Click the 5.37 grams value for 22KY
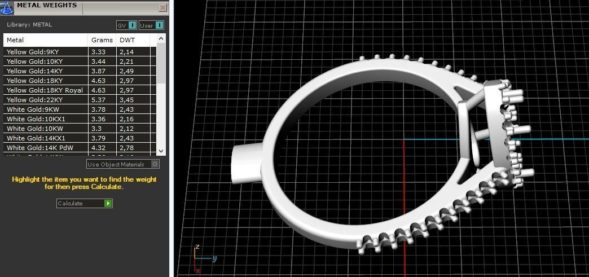Screen dimensions: 589x277 click(98, 100)
